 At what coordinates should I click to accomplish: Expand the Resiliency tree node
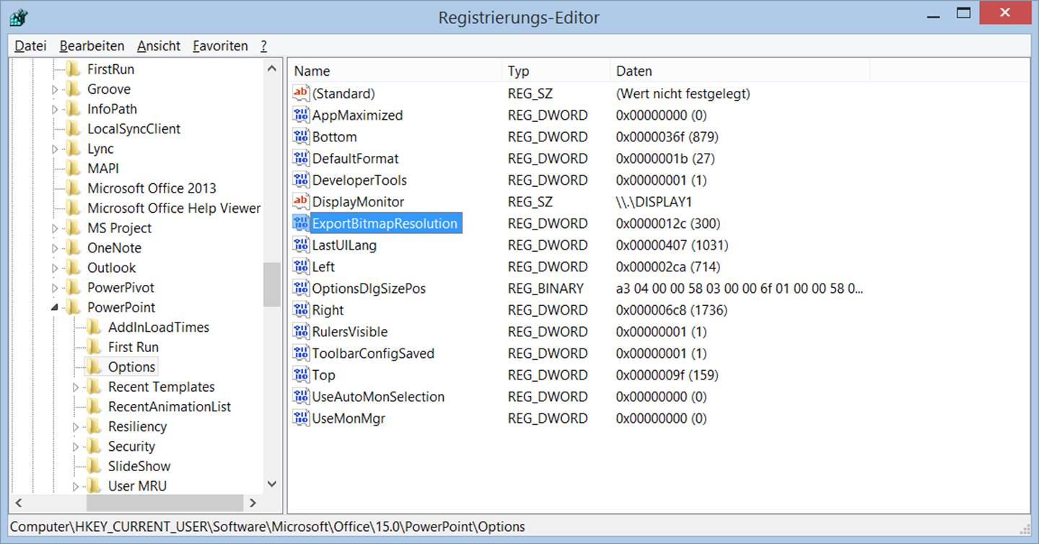pos(76,426)
